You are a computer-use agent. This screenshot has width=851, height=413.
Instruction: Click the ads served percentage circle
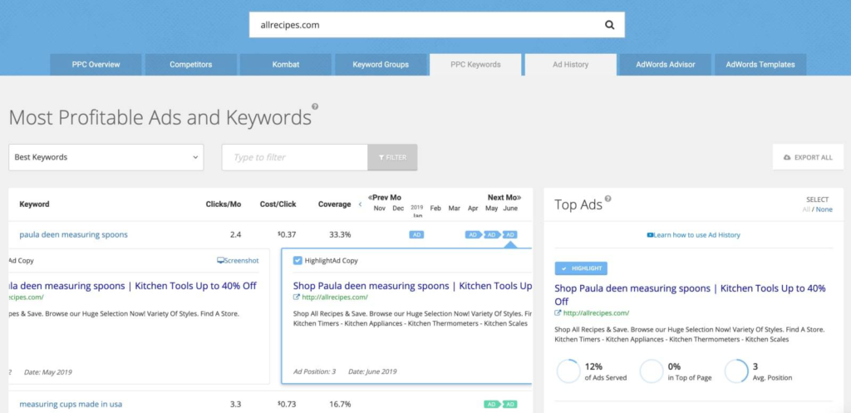tap(568, 371)
